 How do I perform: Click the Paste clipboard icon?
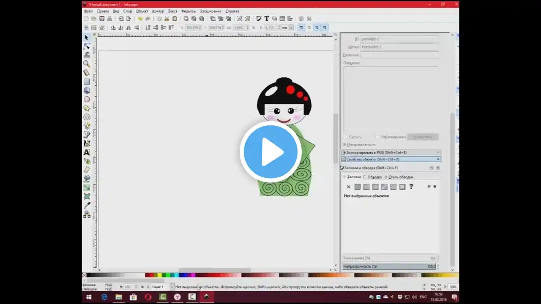click(175, 19)
